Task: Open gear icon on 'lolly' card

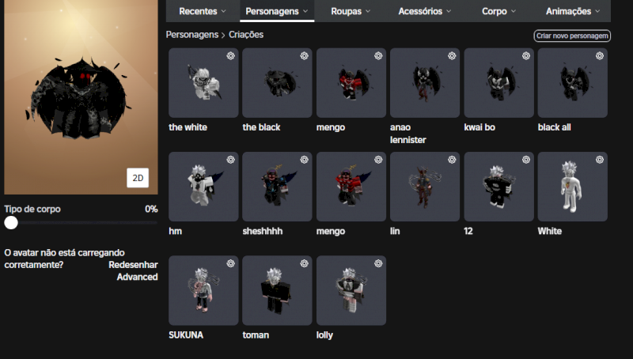Action: click(x=378, y=263)
